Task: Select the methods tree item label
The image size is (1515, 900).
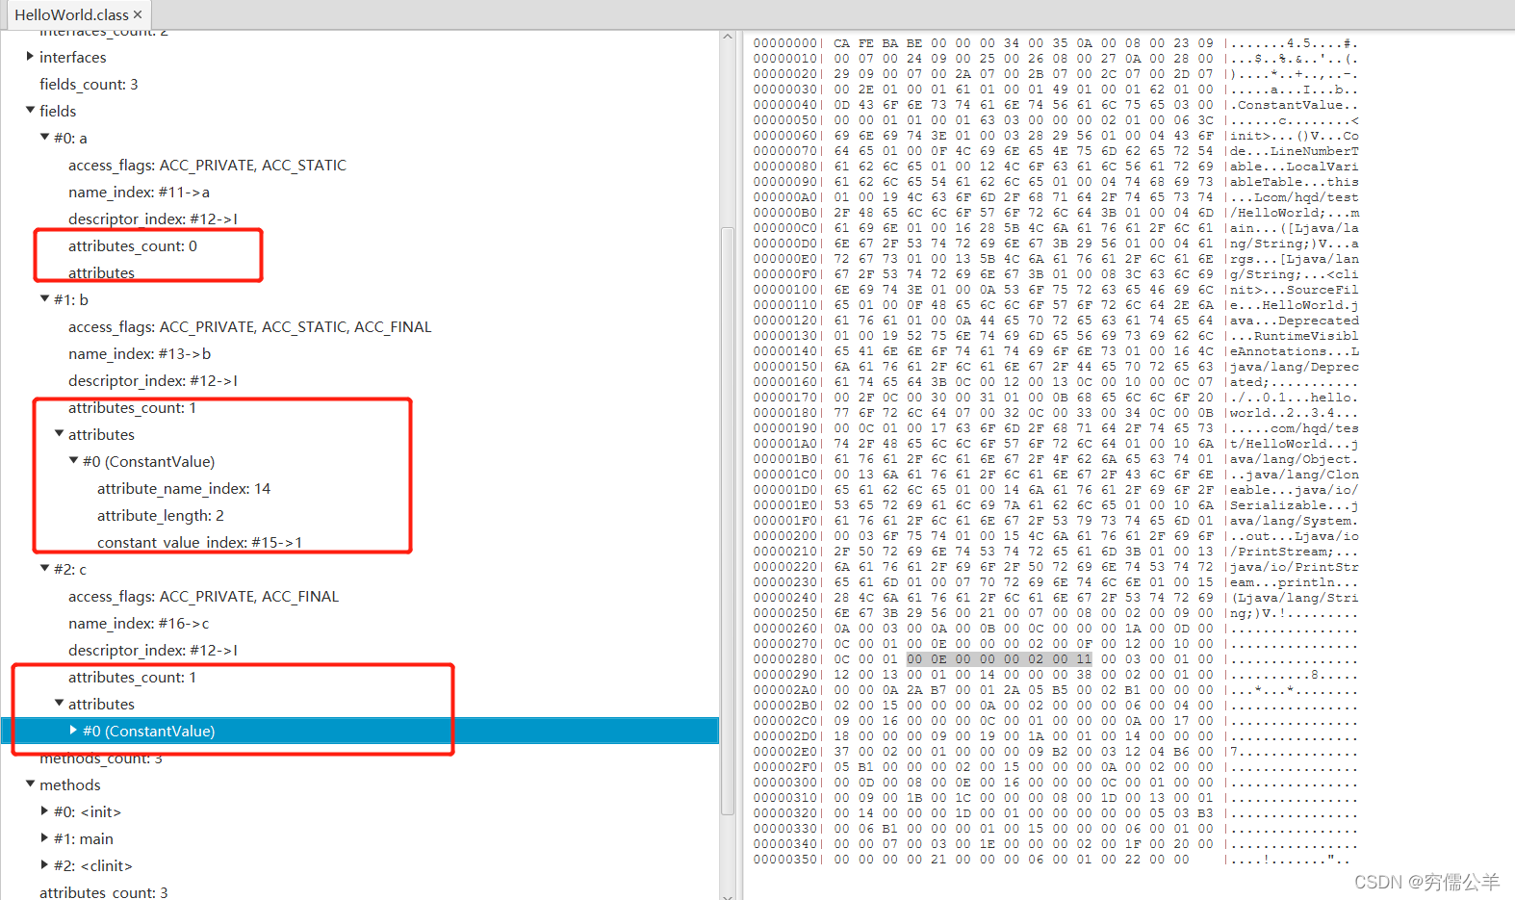Action: click(x=70, y=784)
